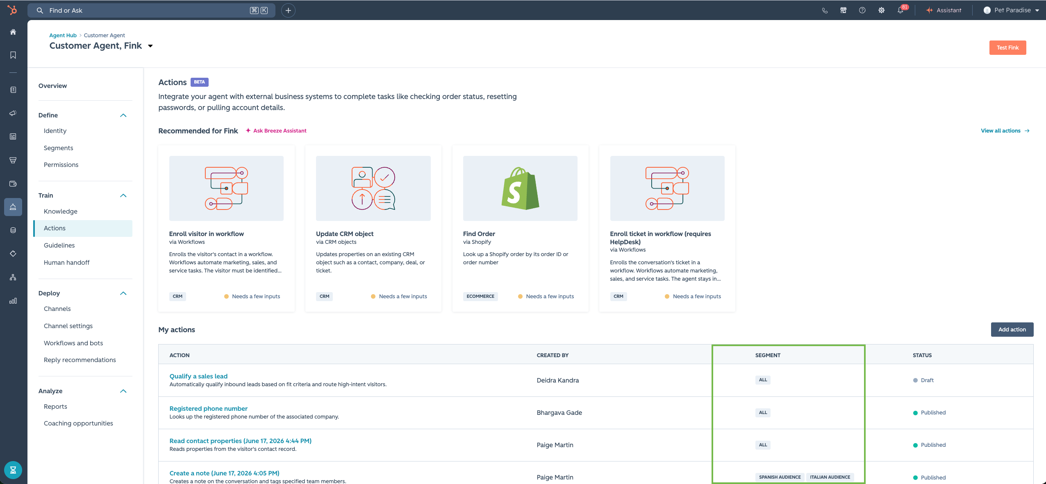Click the Draft status of Qualify a sales lead
This screenshot has width=1046, height=484.
pyautogui.click(x=923, y=380)
